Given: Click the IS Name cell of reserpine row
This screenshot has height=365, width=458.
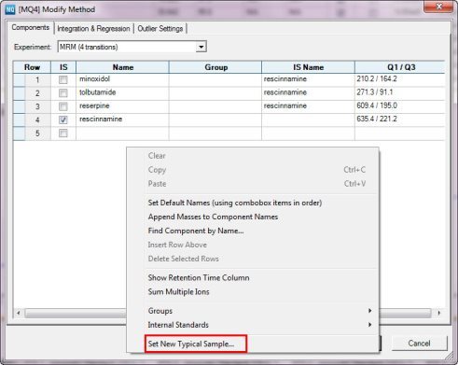Looking at the screenshot, I should tap(308, 106).
